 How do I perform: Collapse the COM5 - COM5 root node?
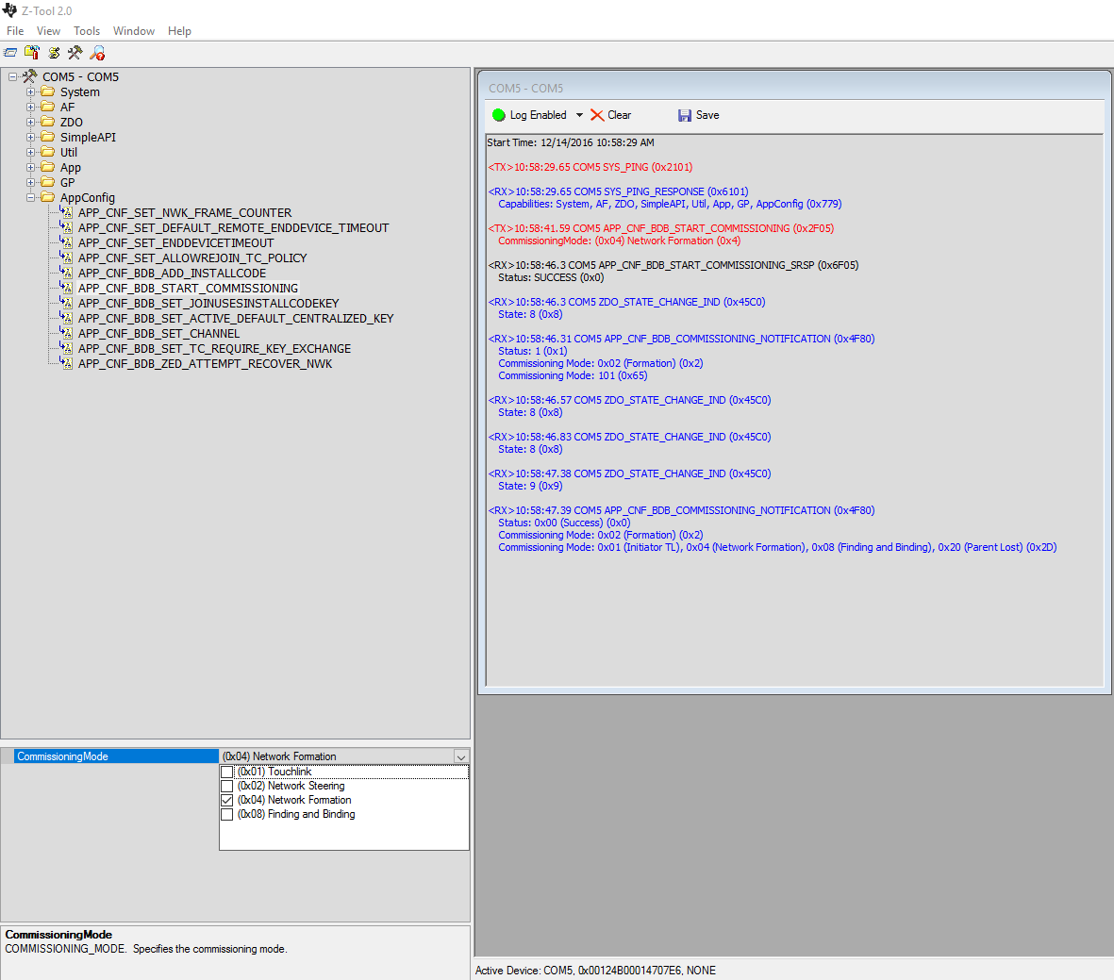(13, 76)
